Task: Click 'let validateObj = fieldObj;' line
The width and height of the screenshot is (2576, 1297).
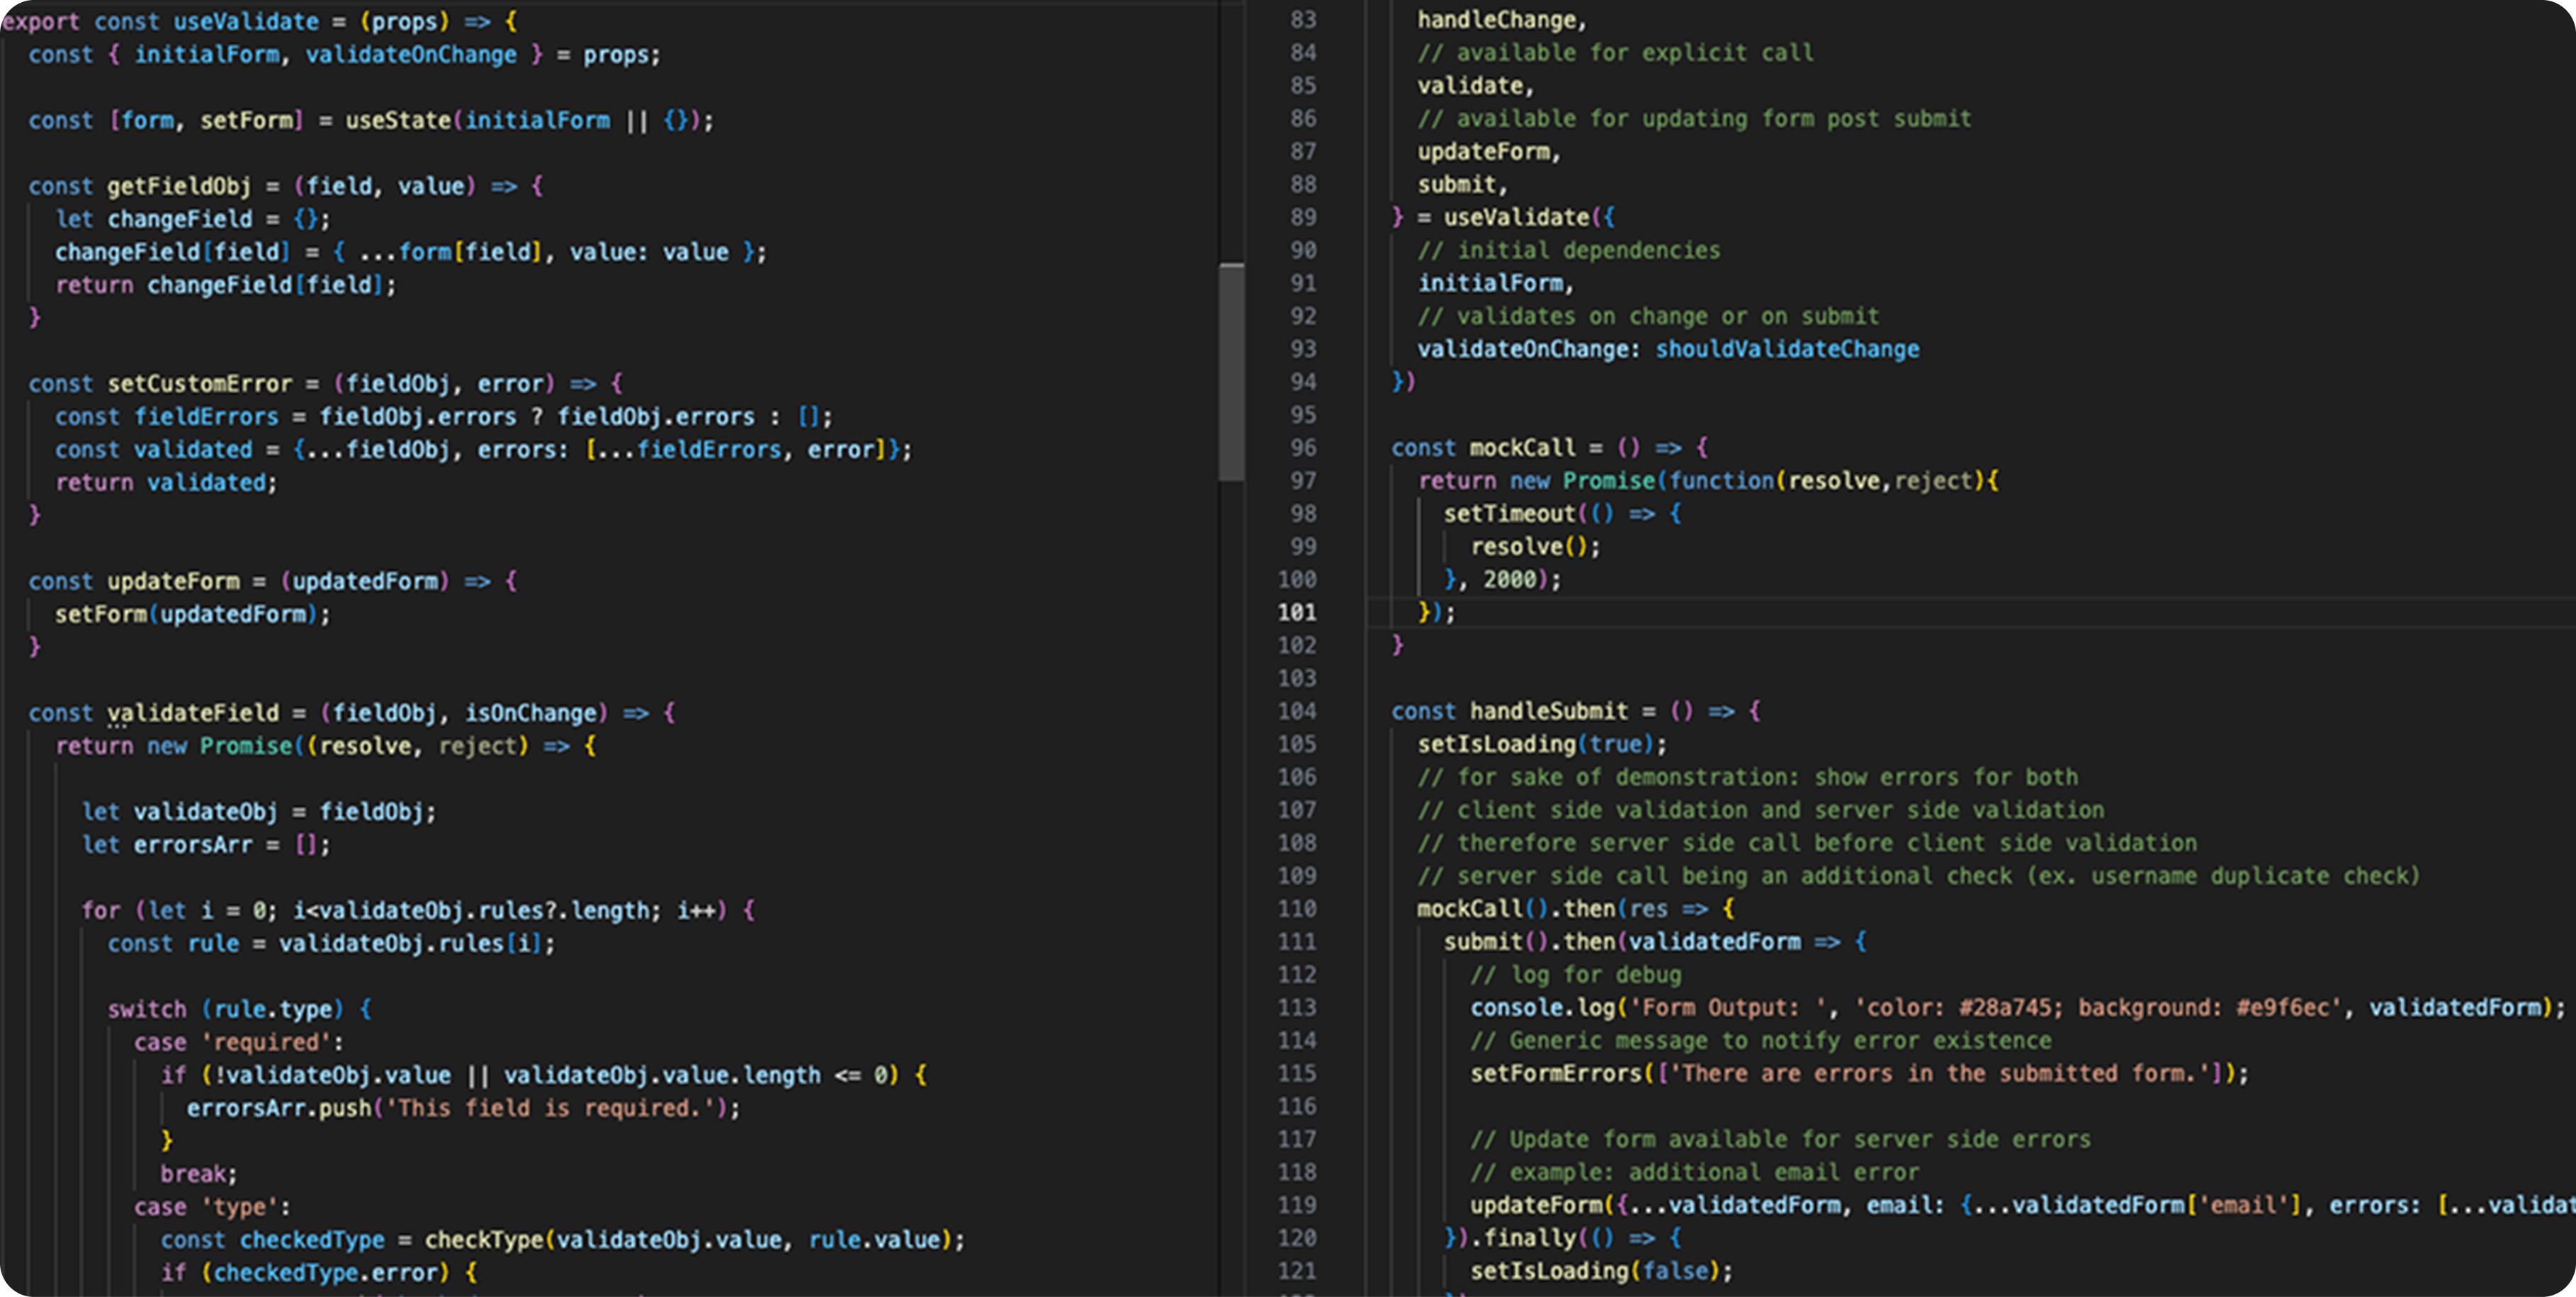Action: [x=259, y=812]
